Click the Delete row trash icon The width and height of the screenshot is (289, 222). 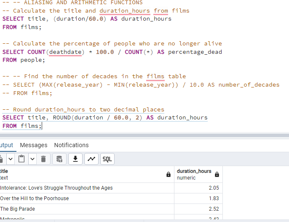(43, 159)
